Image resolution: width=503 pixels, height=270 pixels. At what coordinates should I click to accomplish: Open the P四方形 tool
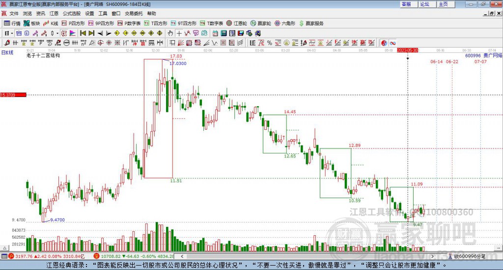pyautogui.click(x=73, y=24)
